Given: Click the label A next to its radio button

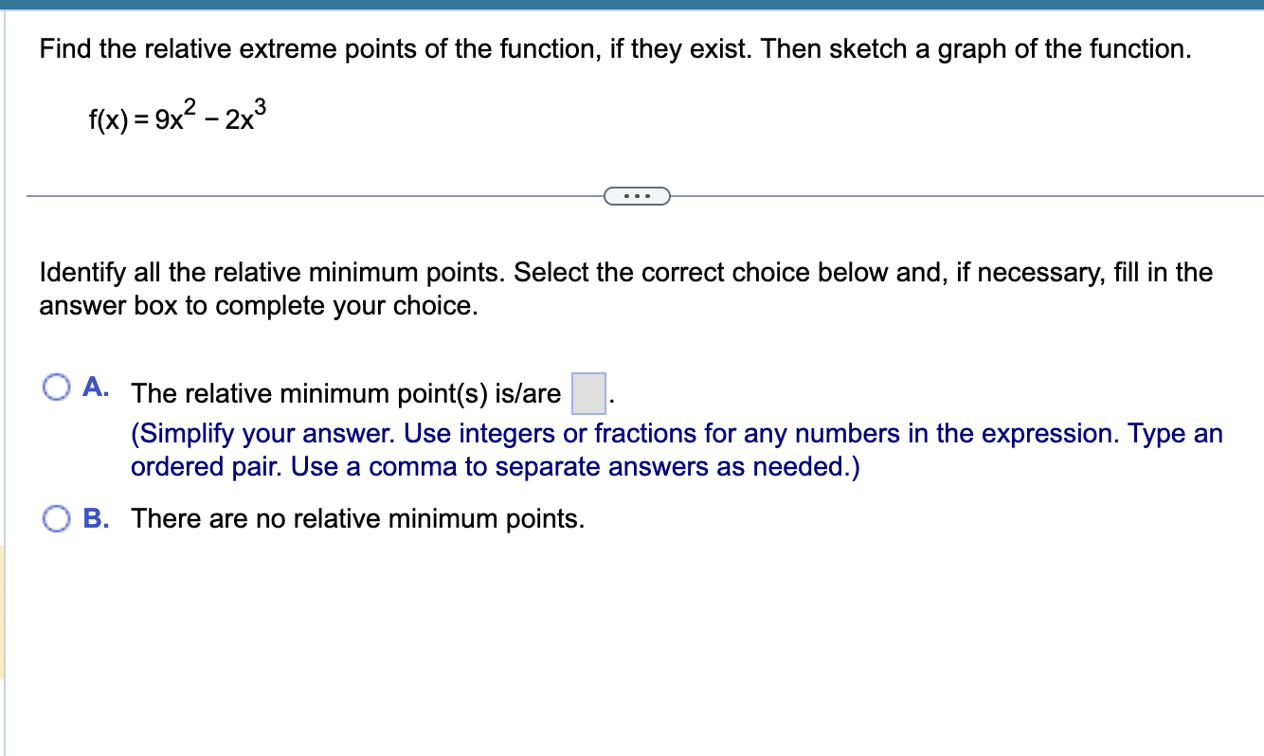Looking at the screenshot, I should click(95, 387).
